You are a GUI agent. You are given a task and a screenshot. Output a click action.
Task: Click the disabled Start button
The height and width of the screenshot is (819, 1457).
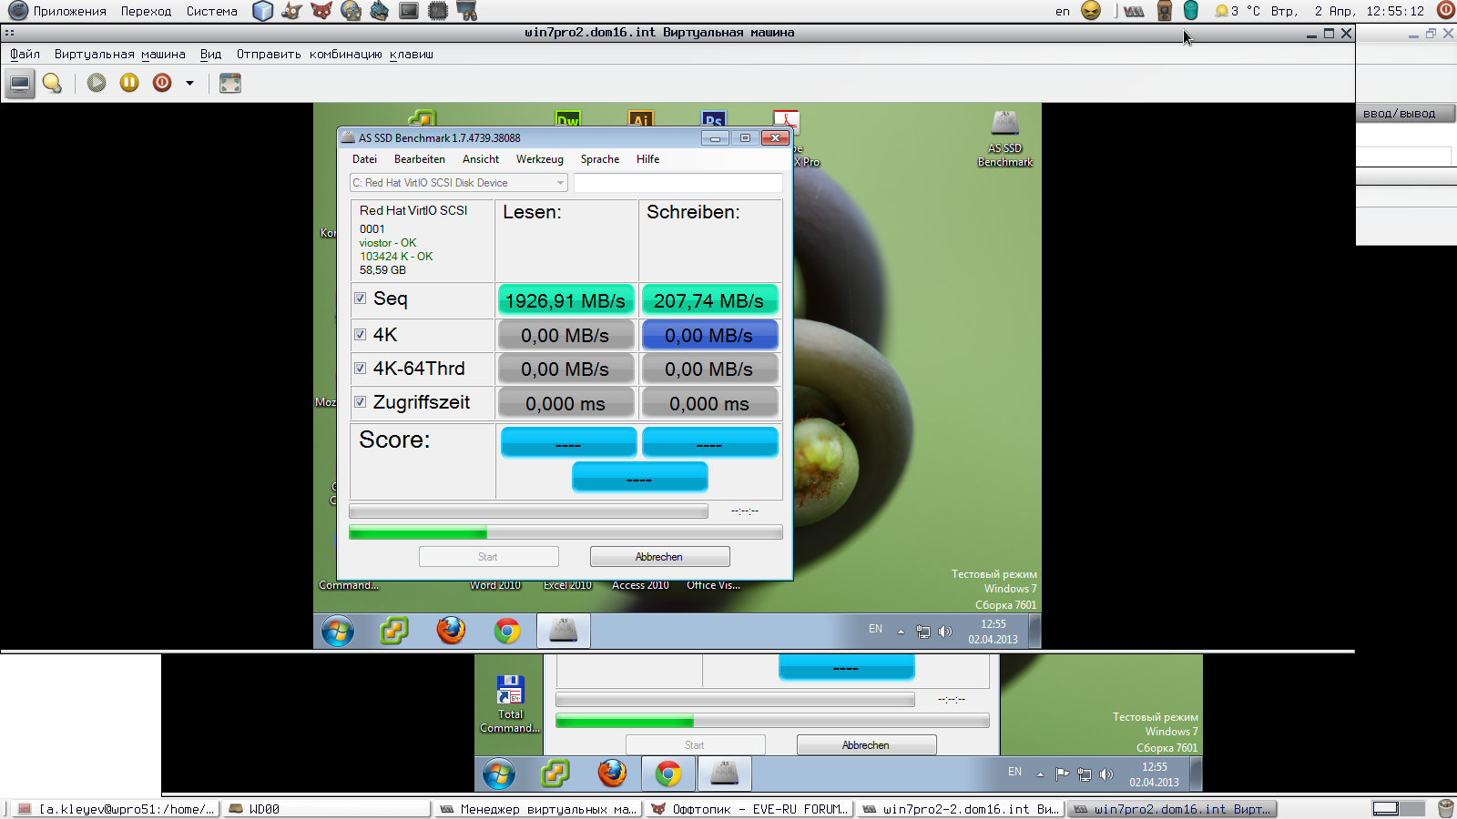click(488, 557)
